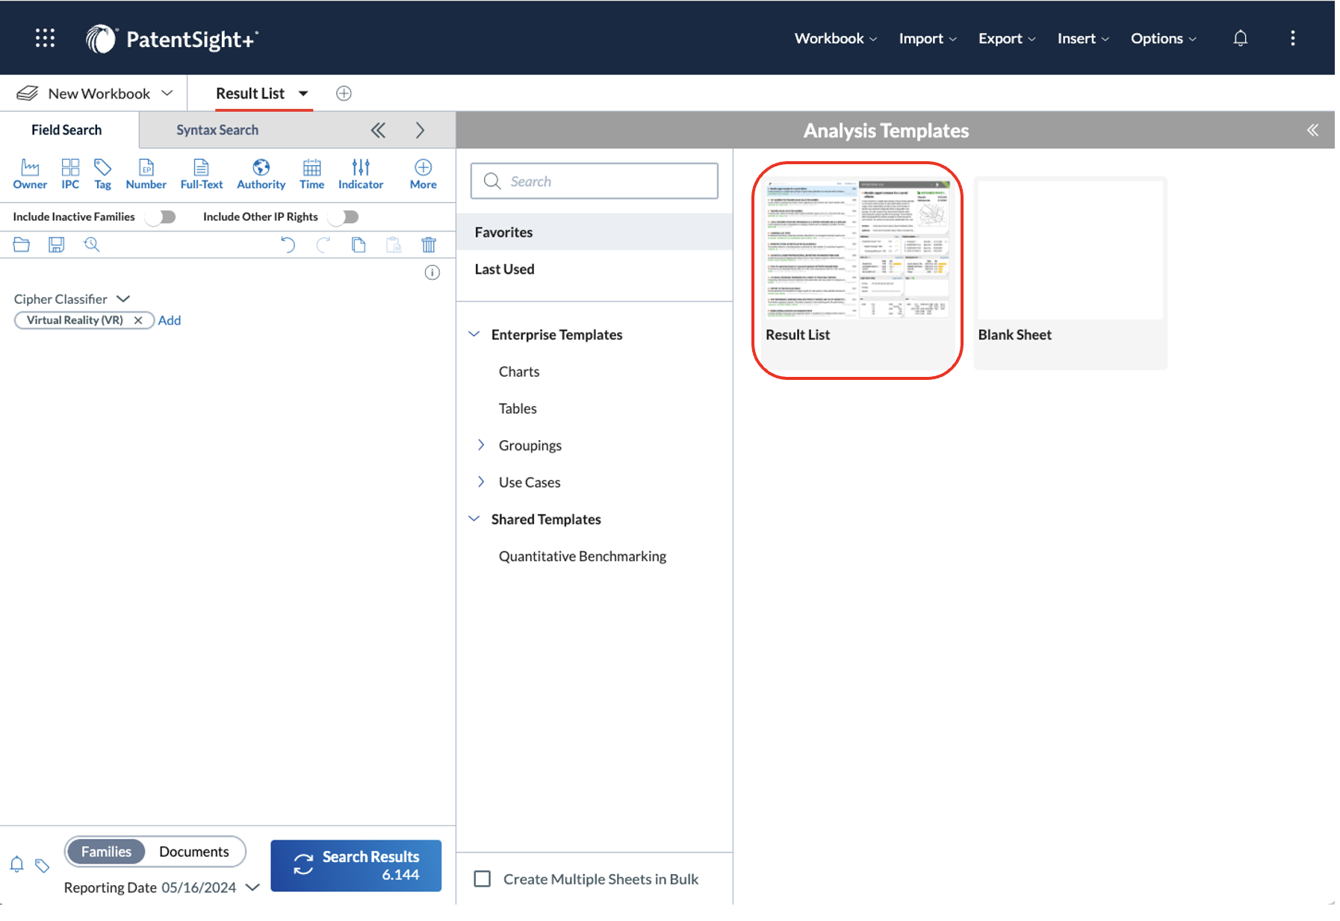Switch to the Field Search tab
The image size is (1340, 921).
66,130
